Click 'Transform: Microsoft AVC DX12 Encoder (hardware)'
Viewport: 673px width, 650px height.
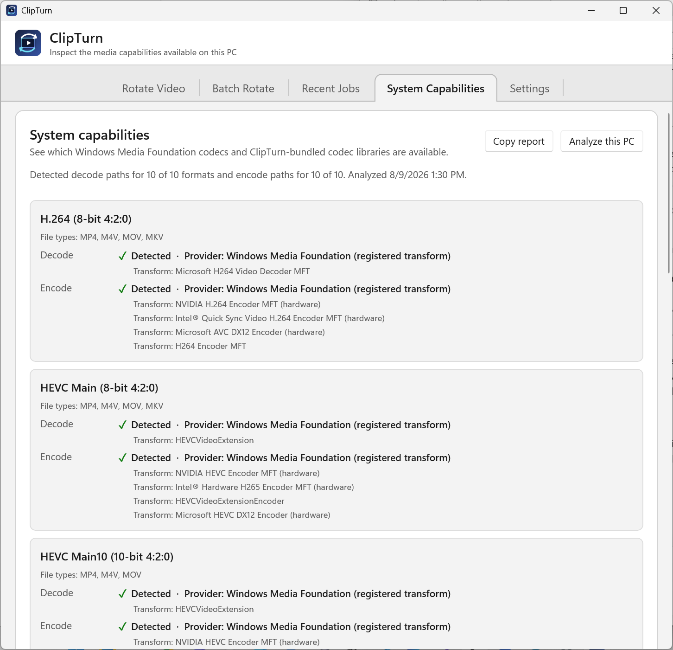[229, 332]
